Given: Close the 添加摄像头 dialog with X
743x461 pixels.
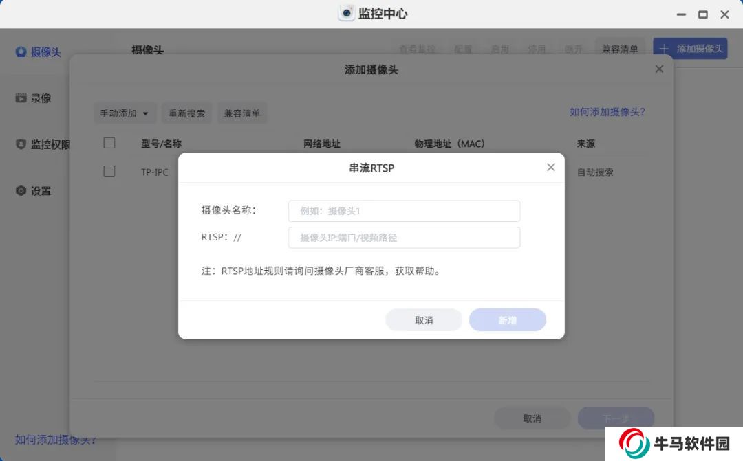Looking at the screenshot, I should coord(659,69).
